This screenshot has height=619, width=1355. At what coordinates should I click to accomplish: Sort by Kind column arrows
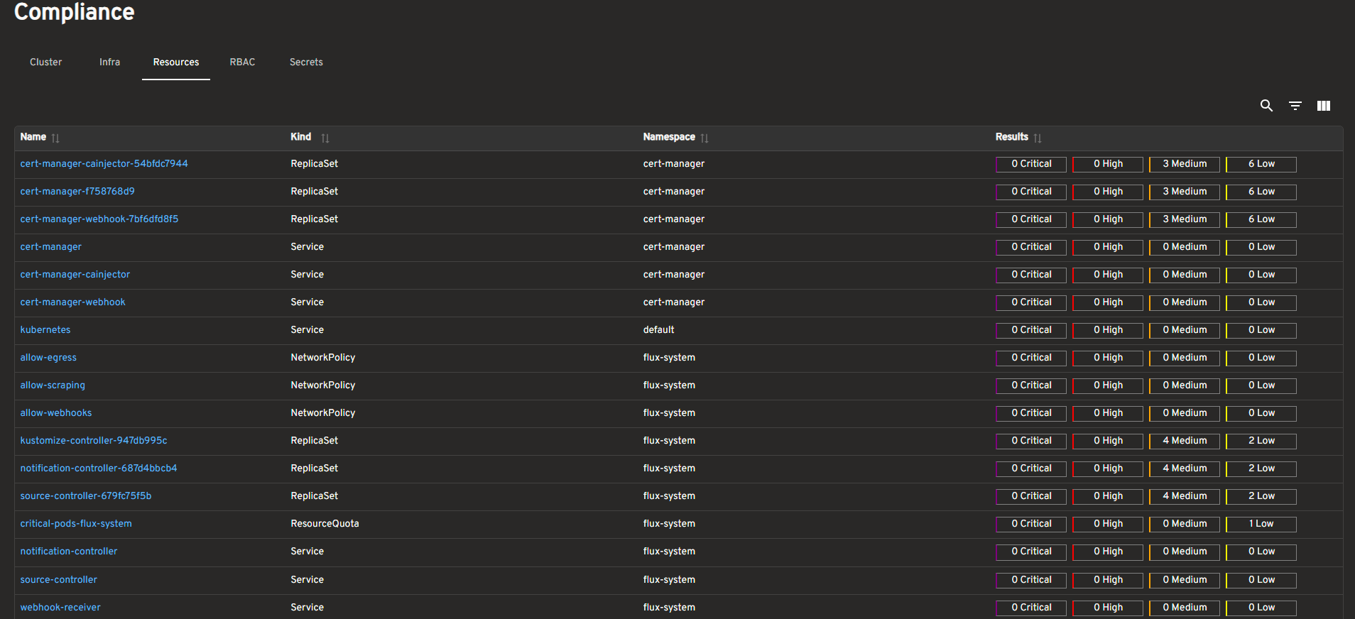tap(325, 138)
